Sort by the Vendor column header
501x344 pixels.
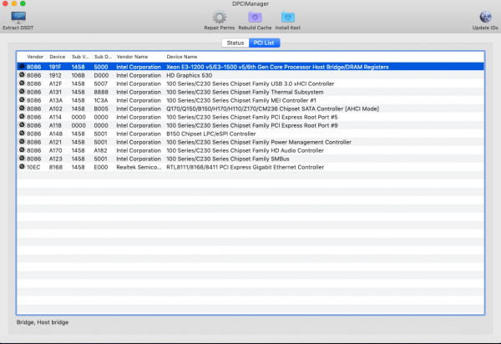[x=35, y=57]
